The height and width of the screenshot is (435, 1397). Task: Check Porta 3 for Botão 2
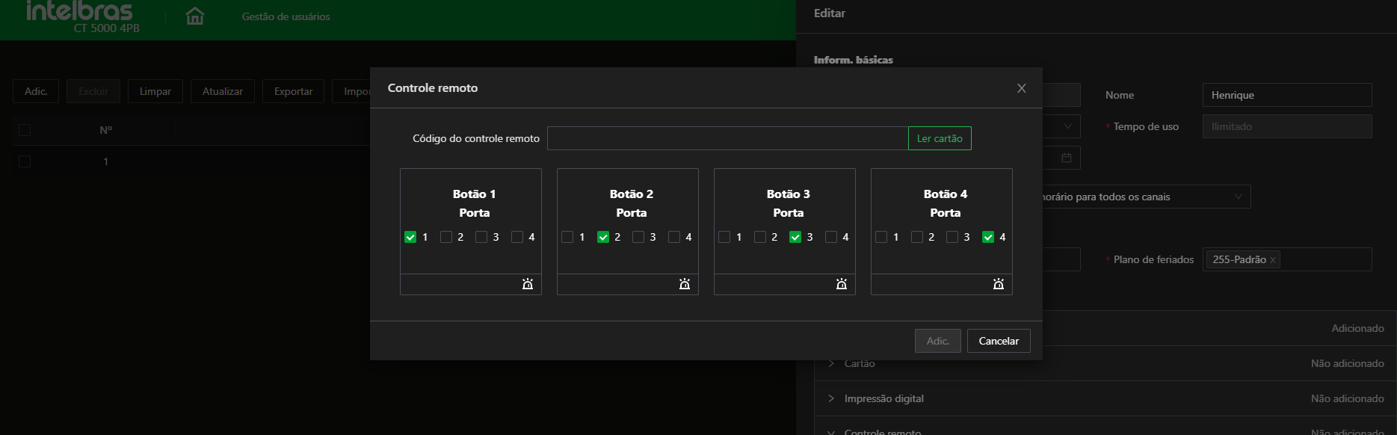(x=638, y=237)
